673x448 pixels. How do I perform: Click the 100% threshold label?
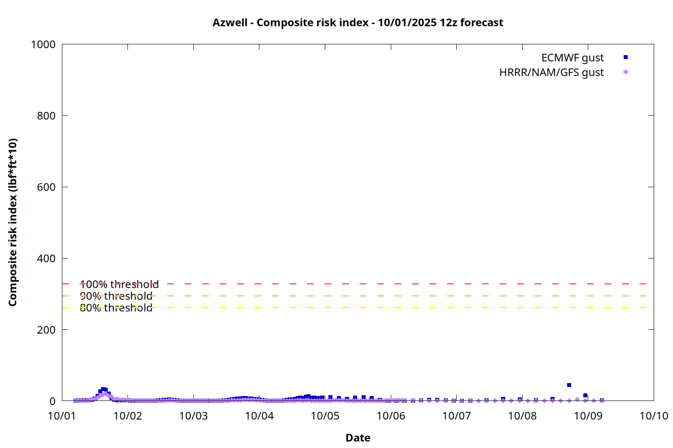(x=119, y=284)
